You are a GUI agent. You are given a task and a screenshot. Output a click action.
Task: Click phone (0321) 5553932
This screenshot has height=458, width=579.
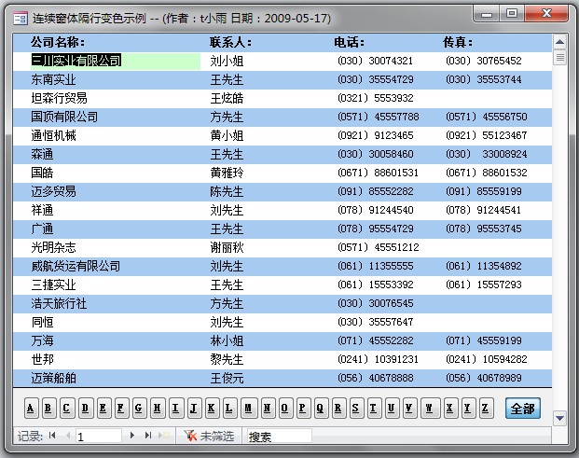[376, 98]
